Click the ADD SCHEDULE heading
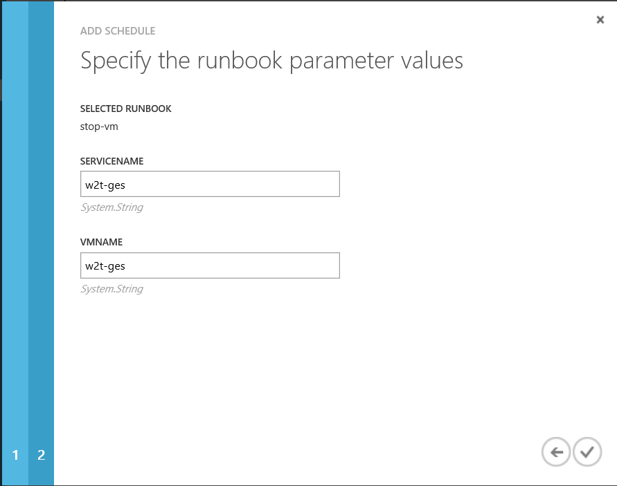The height and width of the screenshot is (486, 617). [118, 31]
